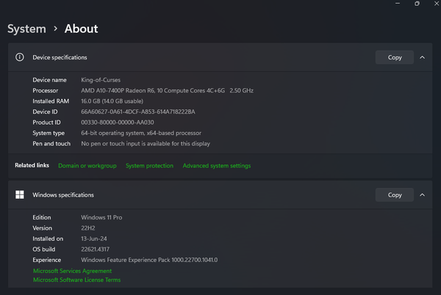Screen dimensions: 441x295
Task: Restore down the Settings window
Action: [417, 4]
